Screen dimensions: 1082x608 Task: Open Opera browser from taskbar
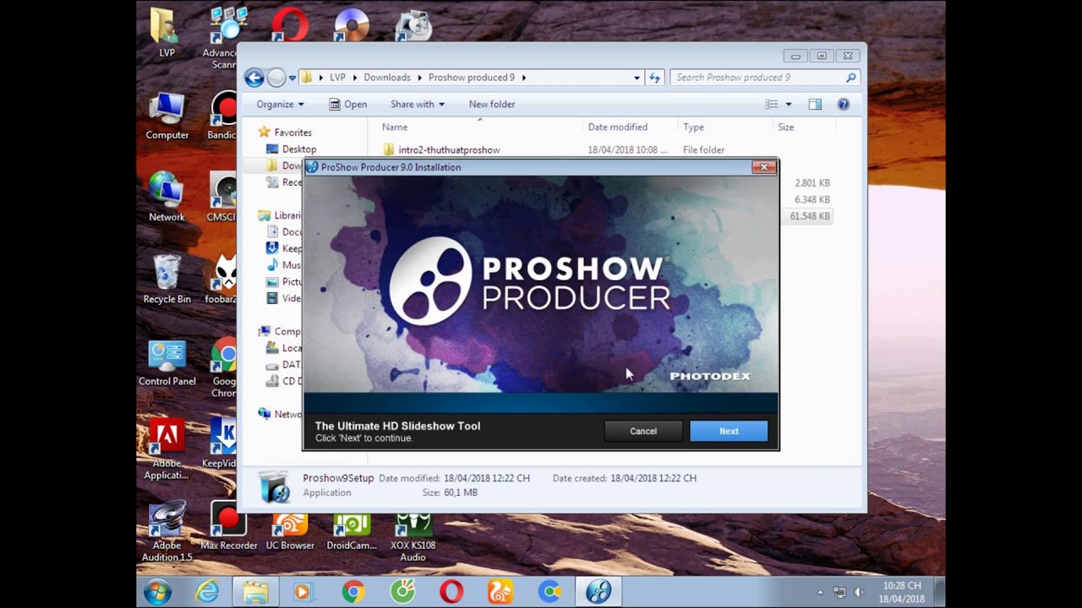click(x=451, y=592)
